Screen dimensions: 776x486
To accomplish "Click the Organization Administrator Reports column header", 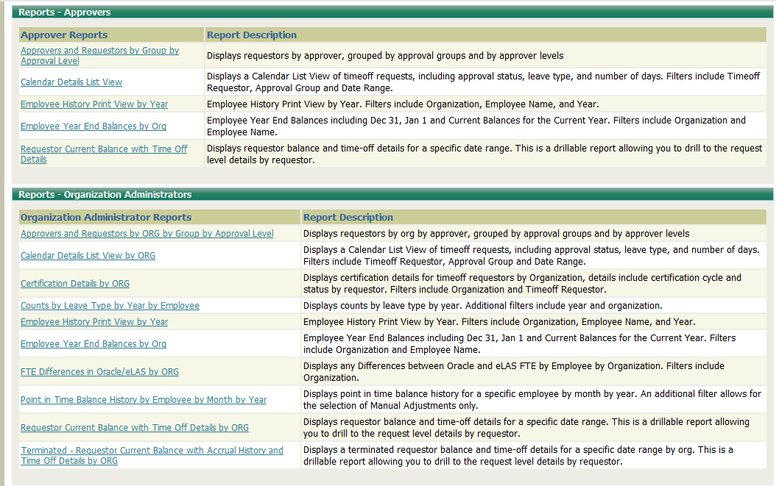I will (x=106, y=218).
